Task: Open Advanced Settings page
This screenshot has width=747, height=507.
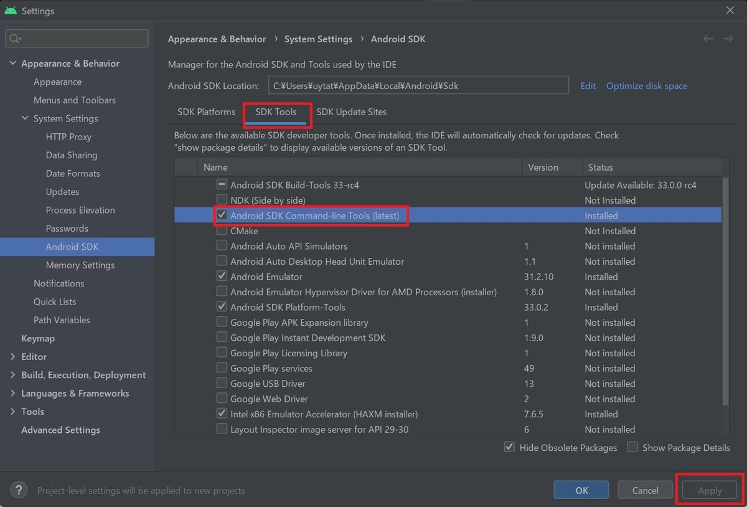Action: tap(60, 430)
